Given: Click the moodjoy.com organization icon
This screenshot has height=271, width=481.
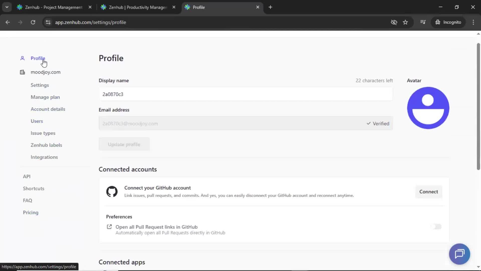Looking at the screenshot, I should pos(22,72).
